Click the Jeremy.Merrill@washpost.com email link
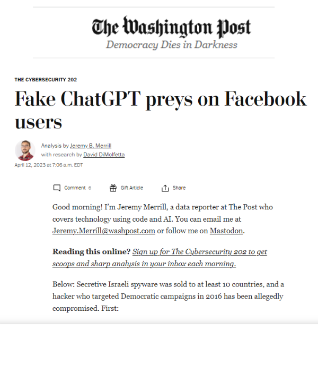 click(104, 231)
